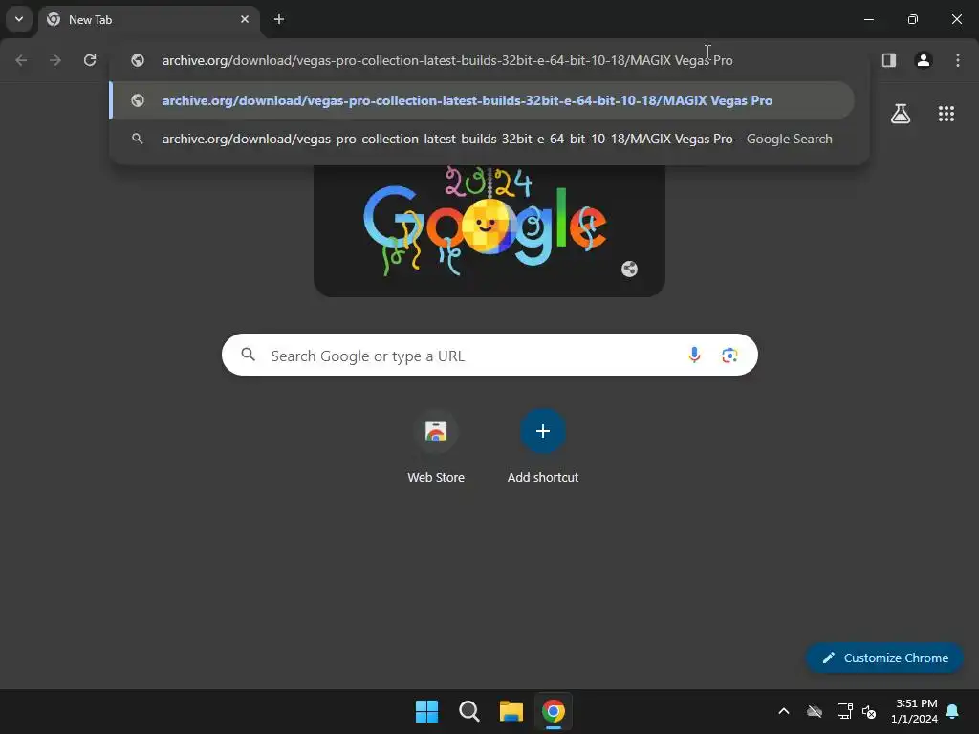Open Windows taskbar search

(468, 711)
